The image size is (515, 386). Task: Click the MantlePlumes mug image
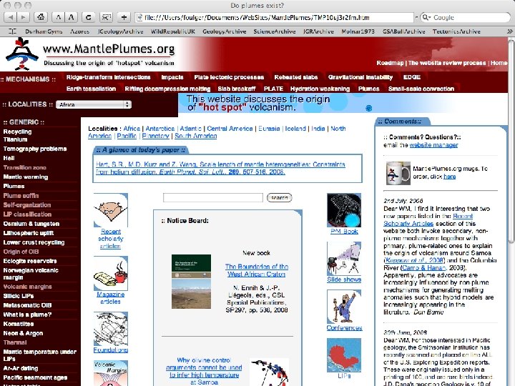click(398, 173)
